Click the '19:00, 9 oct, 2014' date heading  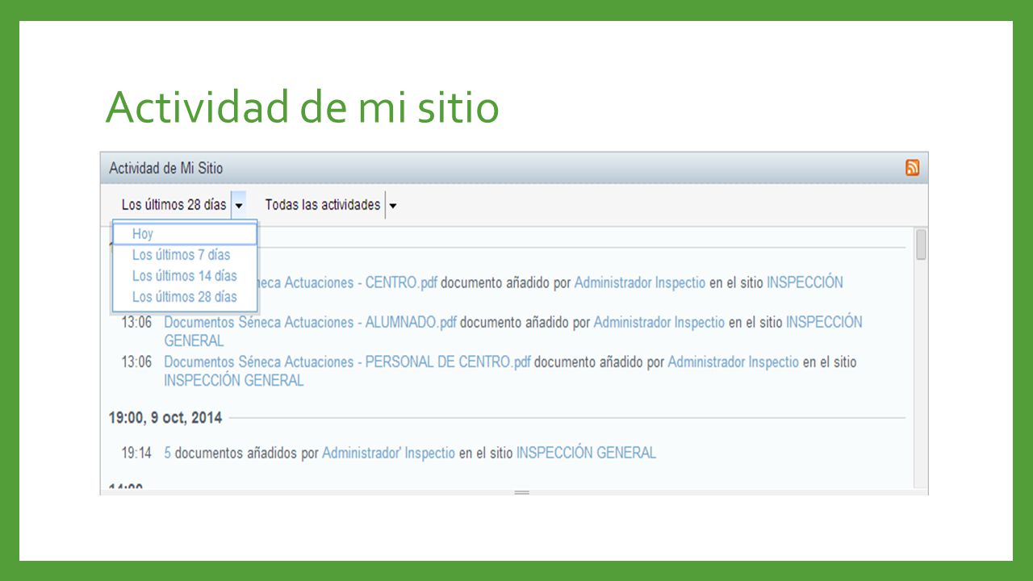point(165,418)
